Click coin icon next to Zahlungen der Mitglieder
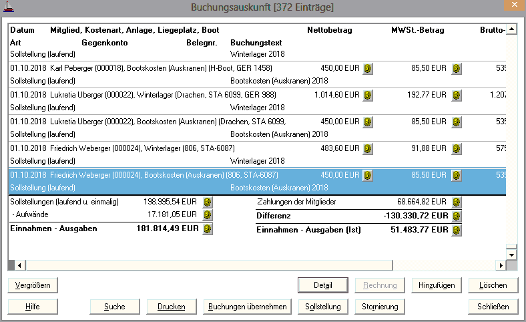The width and height of the screenshot is (526, 322). 457,202
